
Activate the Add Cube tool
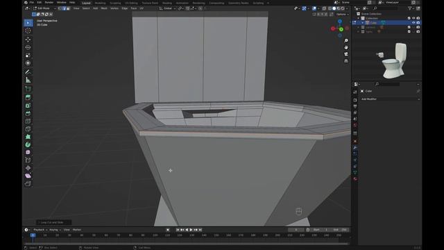tap(28, 89)
